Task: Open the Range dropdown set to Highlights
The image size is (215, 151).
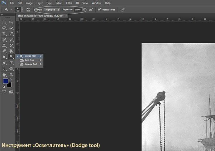Action: pyautogui.click(x=52, y=10)
